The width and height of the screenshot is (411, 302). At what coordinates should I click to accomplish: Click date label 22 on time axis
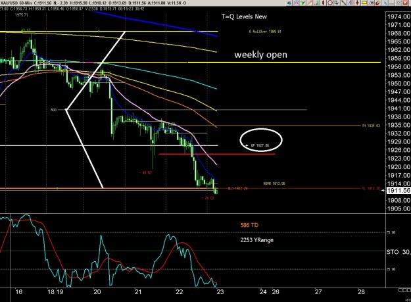pyautogui.click(x=180, y=291)
